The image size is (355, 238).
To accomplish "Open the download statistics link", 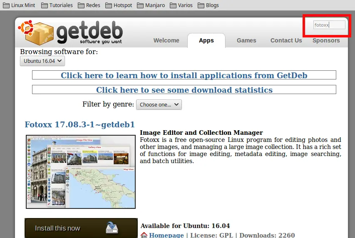I will coord(184,90).
